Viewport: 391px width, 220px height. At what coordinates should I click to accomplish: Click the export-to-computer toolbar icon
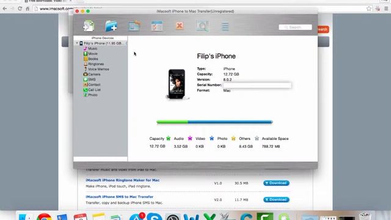tap(134, 26)
